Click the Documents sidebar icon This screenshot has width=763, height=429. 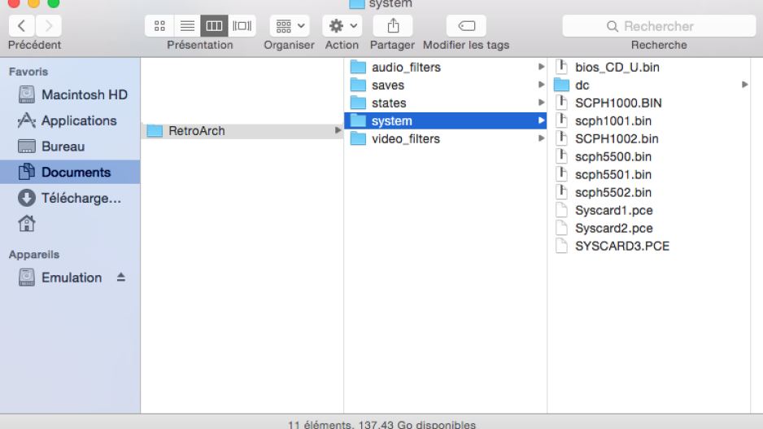pos(27,172)
